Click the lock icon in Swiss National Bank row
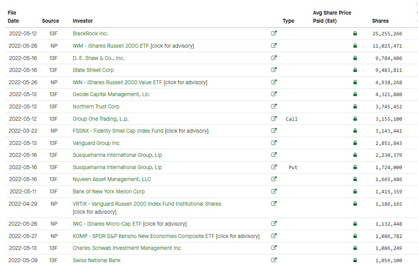Image resolution: width=418 pixels, height=266 pixels. point(355,260)
